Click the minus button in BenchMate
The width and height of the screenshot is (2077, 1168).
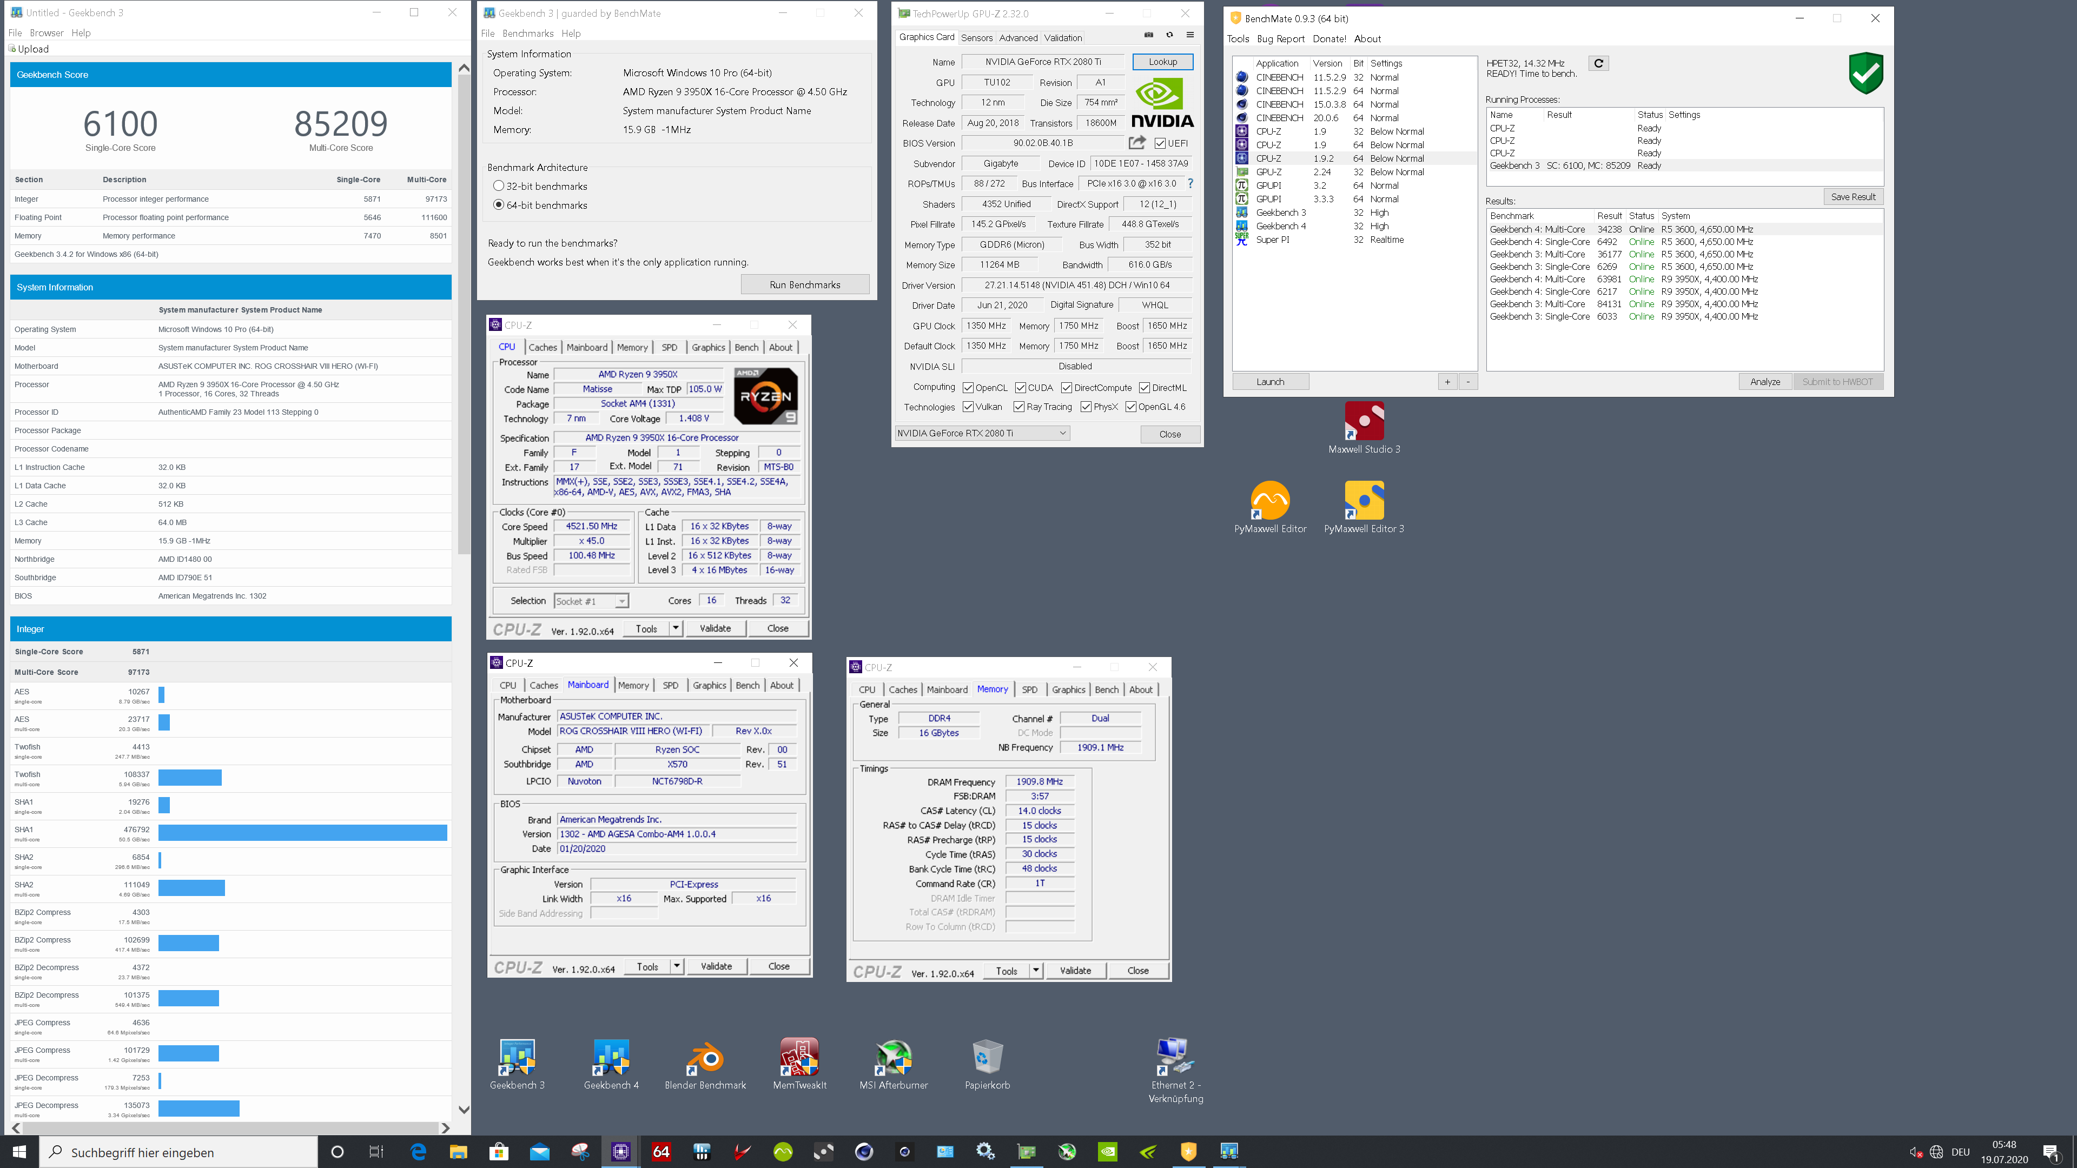pos(1469,382)
